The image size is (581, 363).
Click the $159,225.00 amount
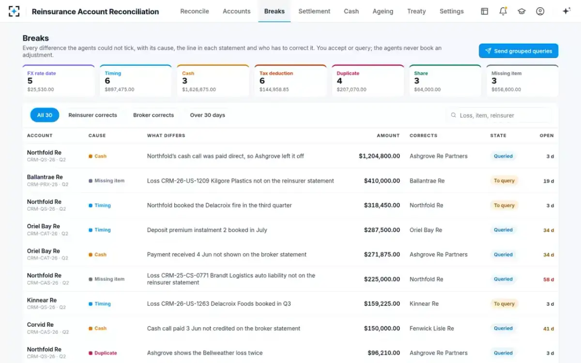(382, 304)
